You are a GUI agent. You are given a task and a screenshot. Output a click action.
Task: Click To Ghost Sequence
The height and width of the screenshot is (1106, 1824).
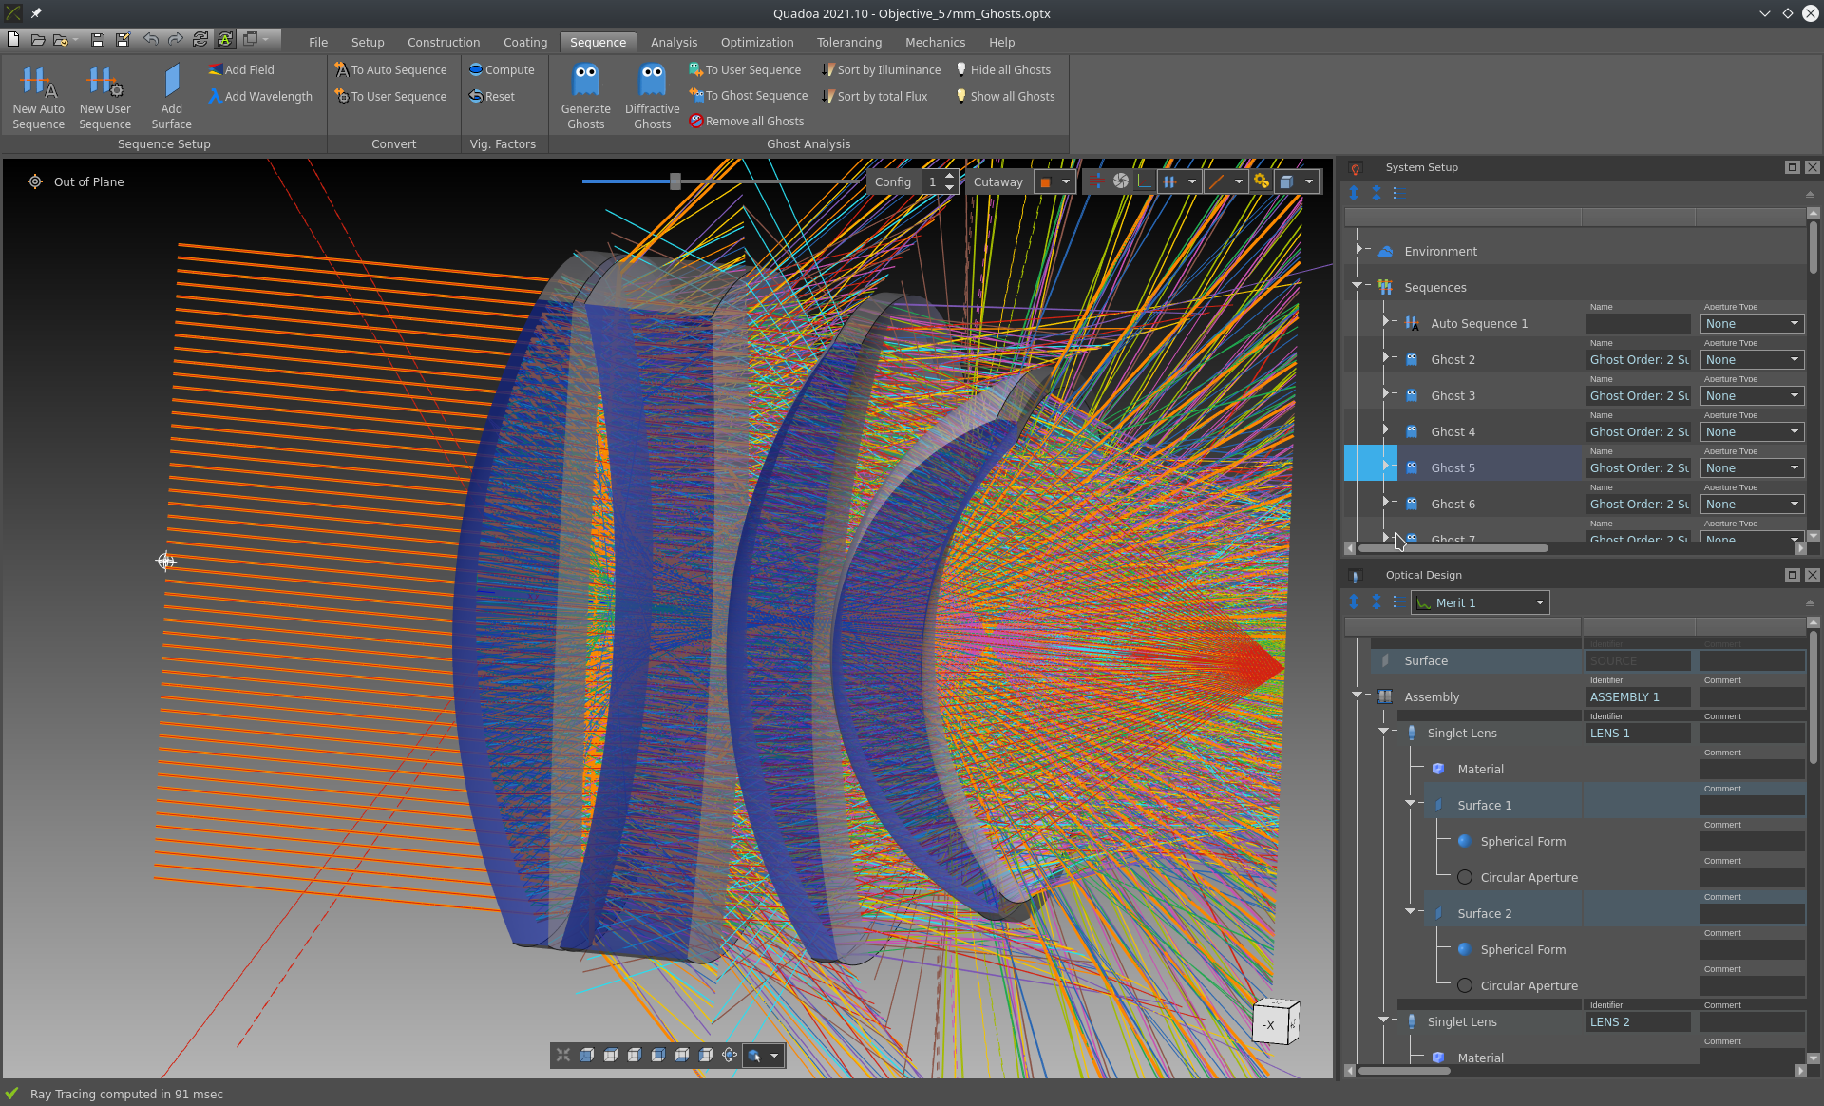click(749, 96)
